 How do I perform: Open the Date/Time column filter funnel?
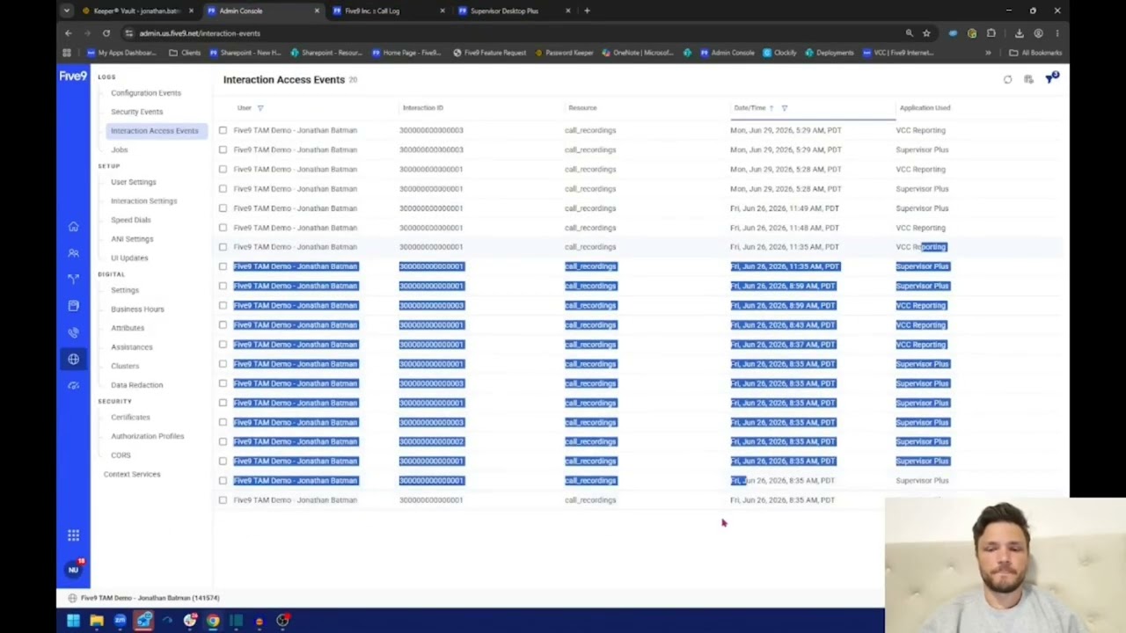[785, 108]
